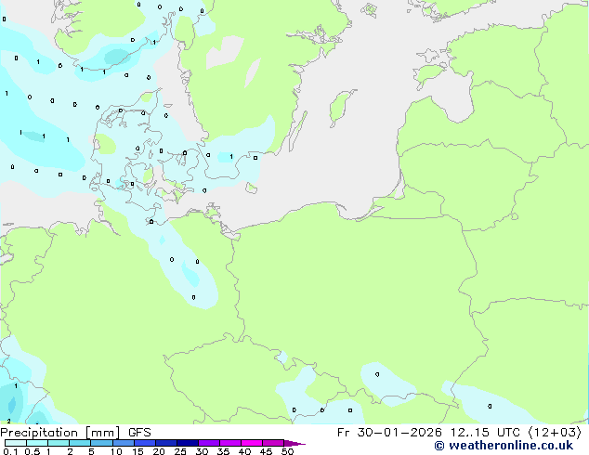This screenshot has width=589, height=455.
Task: Choose the 20–25 mm legend swatch
Action: click(166, 443)
